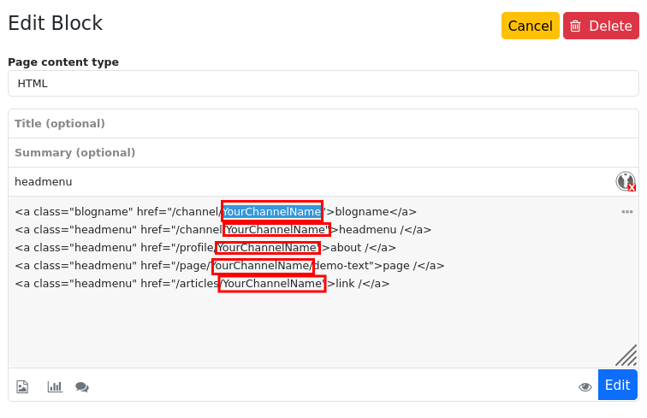The image size is (647, 418).
Task: Click the textarea resize handle
Action: pos(626,356)
